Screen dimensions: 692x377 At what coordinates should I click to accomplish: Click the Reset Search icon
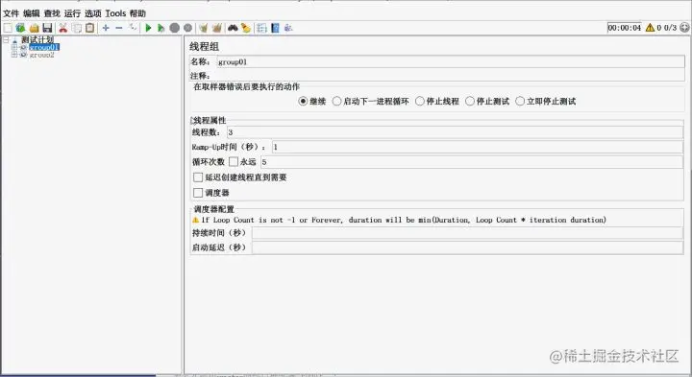tap(246, 28)
